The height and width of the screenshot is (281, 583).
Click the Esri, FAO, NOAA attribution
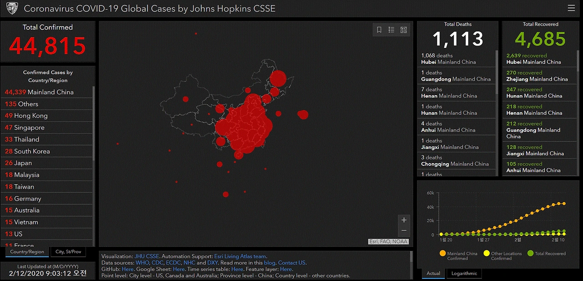tap(389, 241)
